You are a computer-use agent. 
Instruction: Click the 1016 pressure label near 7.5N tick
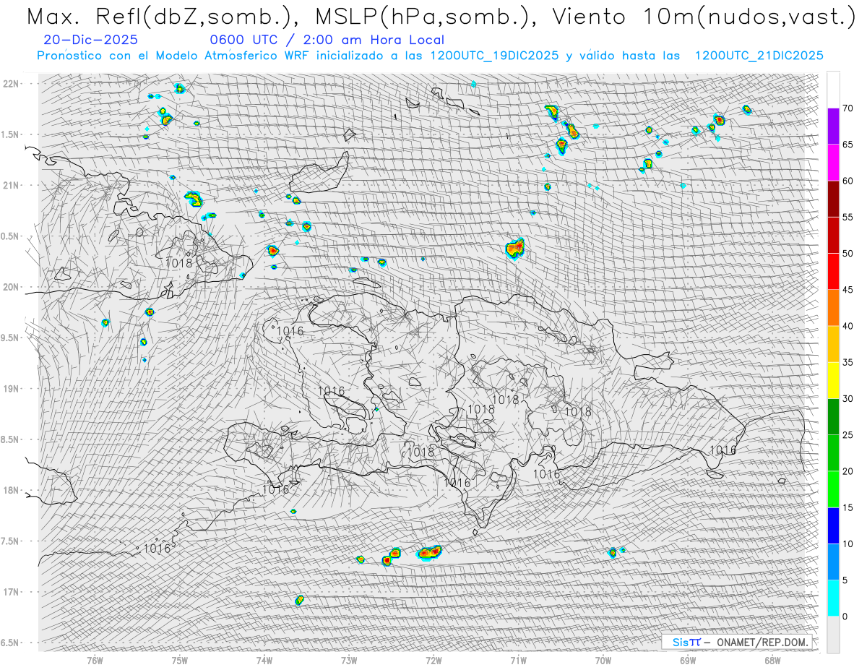pos(157,549)
